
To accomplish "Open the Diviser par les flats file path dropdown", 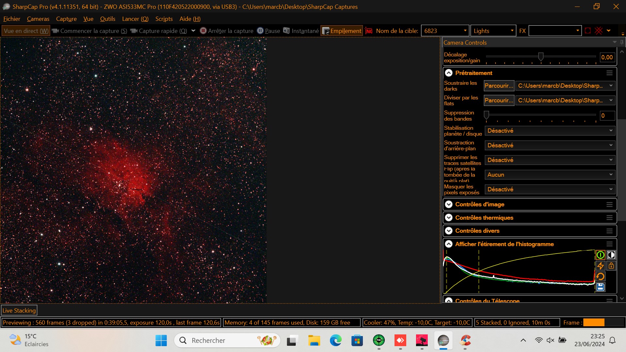I will pyautogui.click(x=565, y=100).
